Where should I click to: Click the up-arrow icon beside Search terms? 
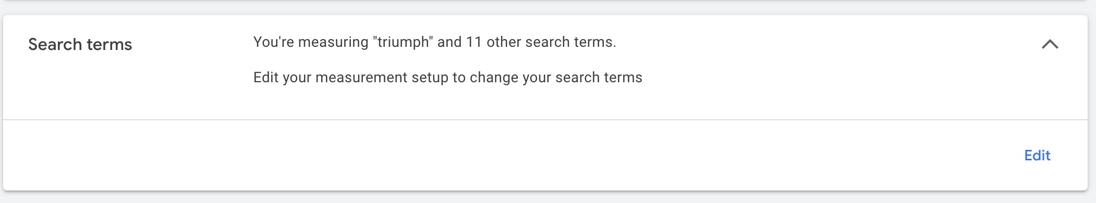pyautogui.click(x=1050, y=44)
